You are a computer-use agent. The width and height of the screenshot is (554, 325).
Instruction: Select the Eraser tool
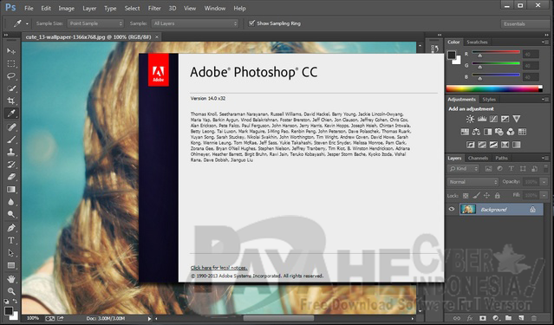pyautogui.click(x=11, y=177)
